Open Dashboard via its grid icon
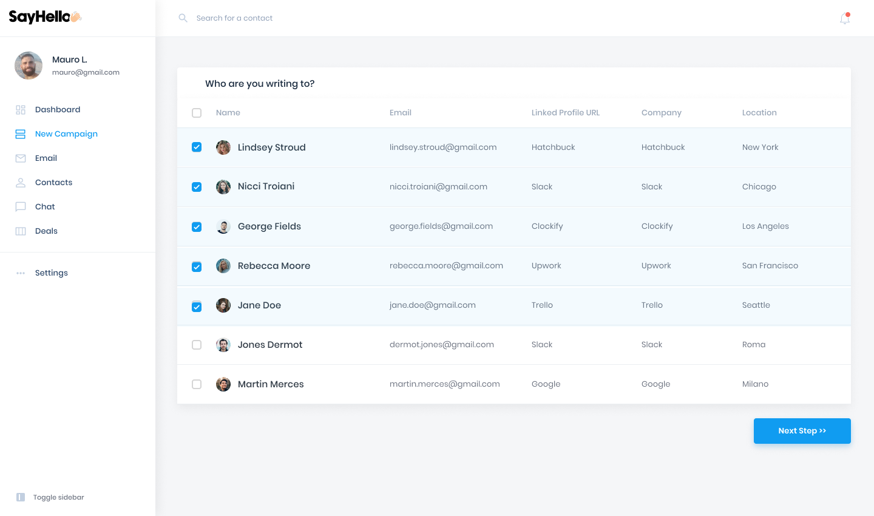Image resolution: width=874 pixels, height=516 pixels. [21, 110]
